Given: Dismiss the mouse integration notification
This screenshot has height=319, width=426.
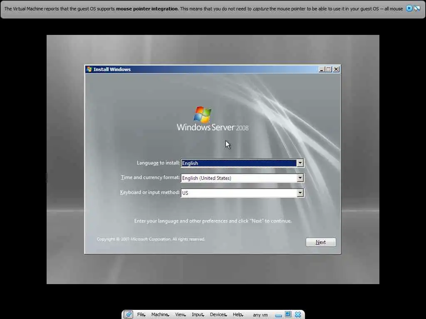Looking at the screenshot, I should (409, 8).
